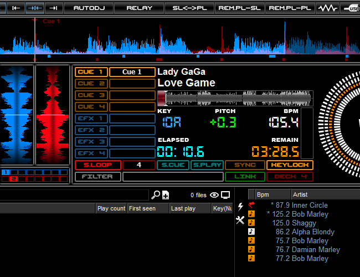Viewport: 360px width, 277px height.
Task: Toggle the LINK button
Action: click(x=245, y=177)
